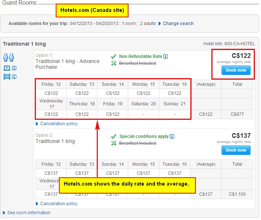Click green checkmark beside Special conditions apply
The width and height of the screenshot is (261, 220).
[114, 136]
